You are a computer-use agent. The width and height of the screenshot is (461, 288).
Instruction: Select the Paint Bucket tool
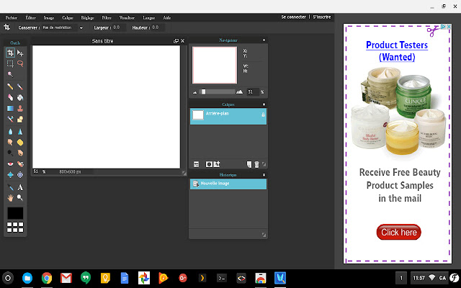pyautogui.click(x=20, y=97)
